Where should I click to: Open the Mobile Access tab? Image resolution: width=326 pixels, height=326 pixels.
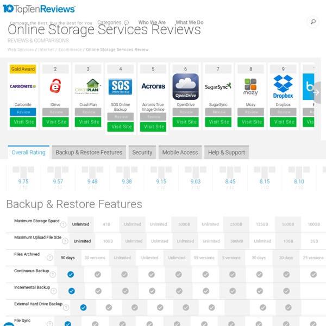(x=181, y=153)
